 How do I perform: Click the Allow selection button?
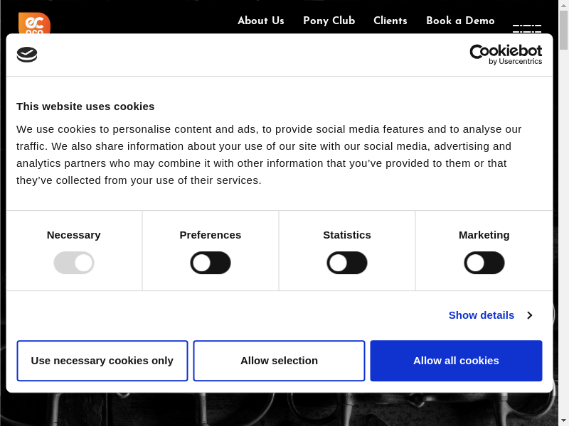point(279,361)
